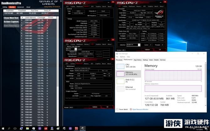Click the DRAM Frequency value field in CPU-Z
Screen dimensions: 210x131
pos(94,21)
